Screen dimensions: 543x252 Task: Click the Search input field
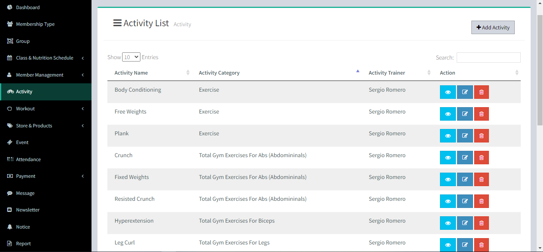click(488, 58)
